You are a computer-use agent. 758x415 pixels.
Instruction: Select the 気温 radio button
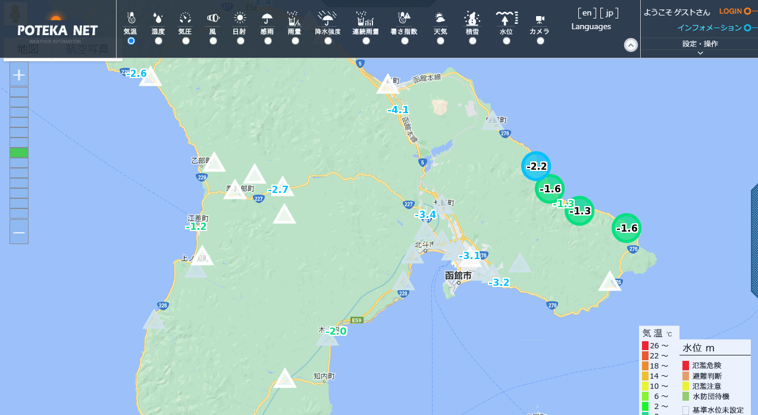click(x=131, y=40)
